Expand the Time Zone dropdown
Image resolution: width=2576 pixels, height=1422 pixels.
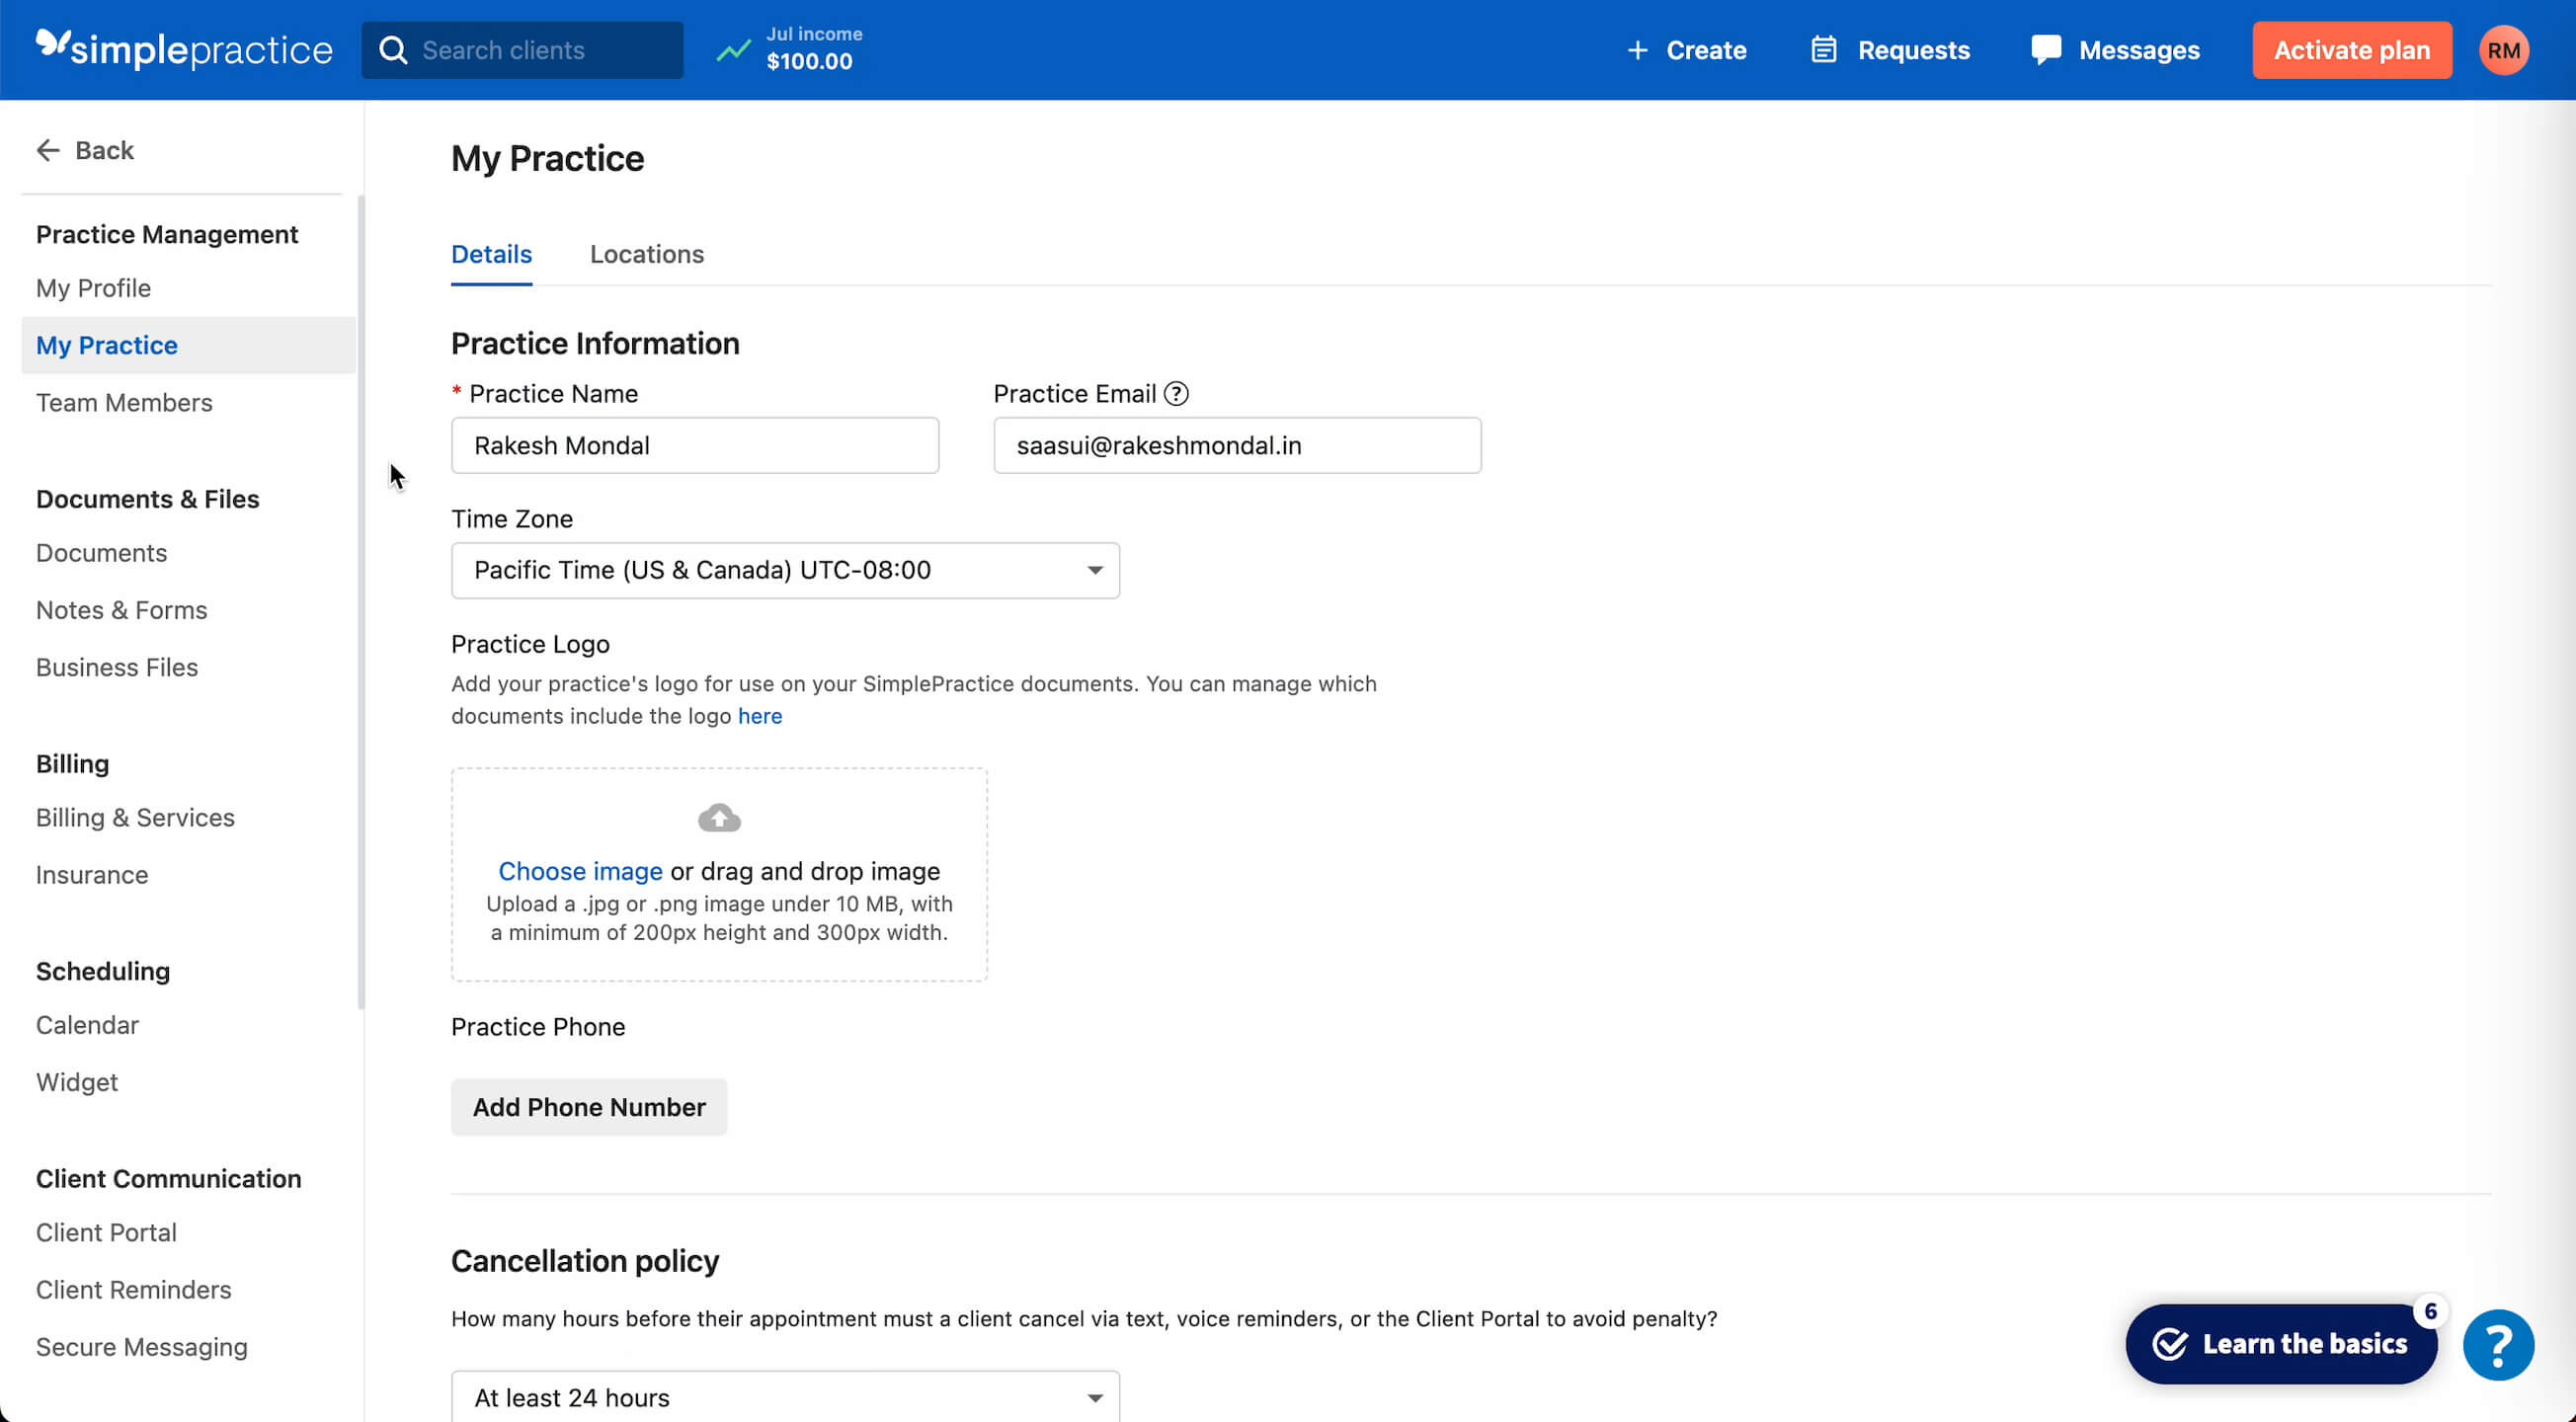click(785, 570)
